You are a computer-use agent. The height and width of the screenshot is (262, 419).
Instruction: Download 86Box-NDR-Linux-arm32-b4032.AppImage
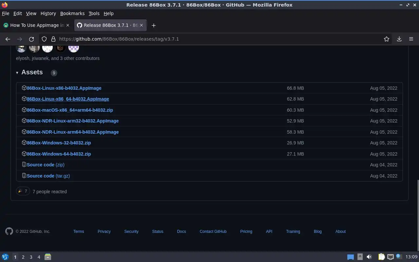pos(73,121)
